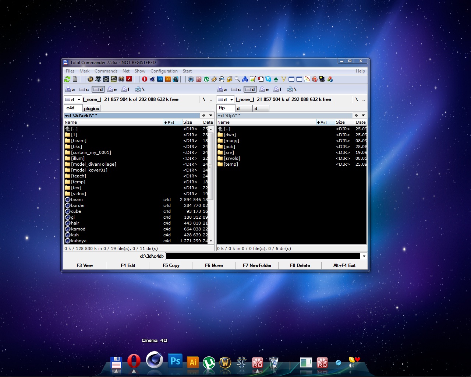Open Skype from the Total Commander toolbar

tap(268, 79)
